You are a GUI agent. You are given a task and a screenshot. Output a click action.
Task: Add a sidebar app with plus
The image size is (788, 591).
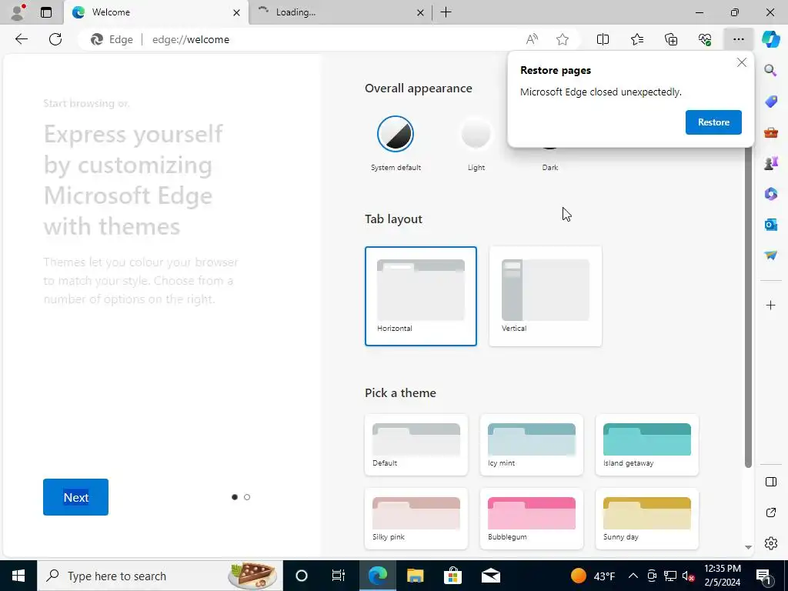tap(770, 305)
